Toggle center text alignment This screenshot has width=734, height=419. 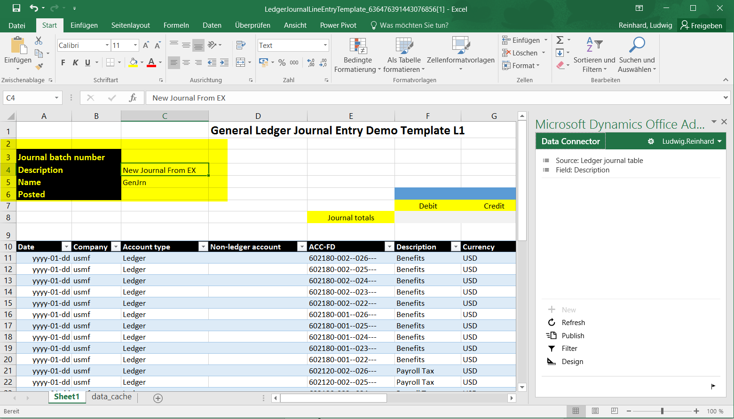(x=186, y=62)
